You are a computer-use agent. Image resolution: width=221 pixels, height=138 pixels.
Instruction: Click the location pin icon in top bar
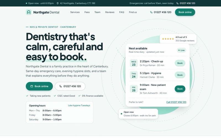click(57, 3)
